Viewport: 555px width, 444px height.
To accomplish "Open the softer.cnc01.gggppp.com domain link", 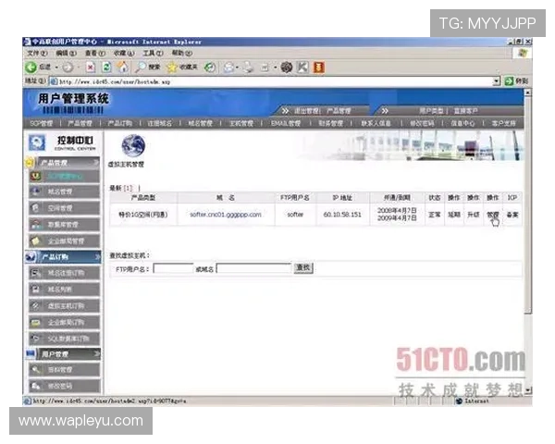I will tap(226, 215).
